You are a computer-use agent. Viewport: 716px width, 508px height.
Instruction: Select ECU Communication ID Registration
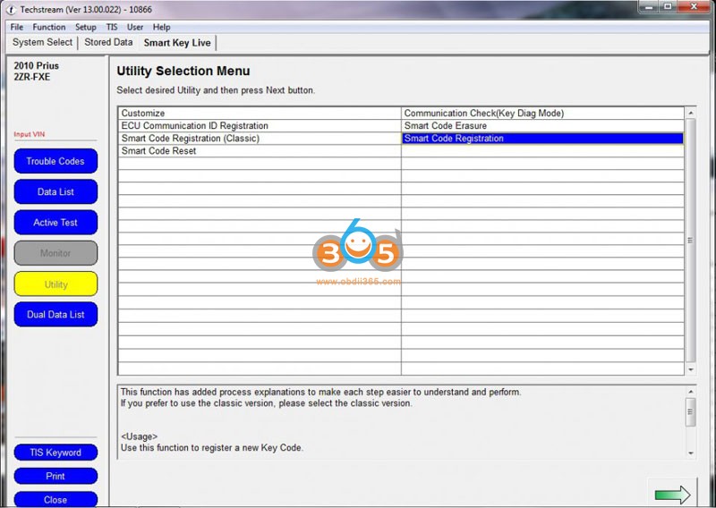tap(260, 125)
